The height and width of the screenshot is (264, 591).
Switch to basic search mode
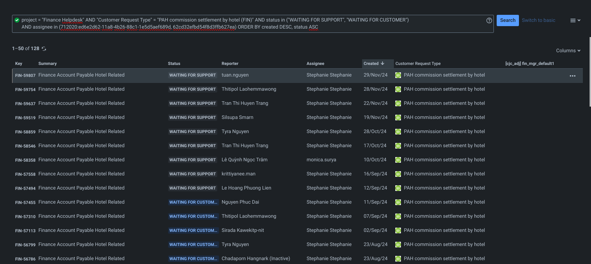point(538,20)
